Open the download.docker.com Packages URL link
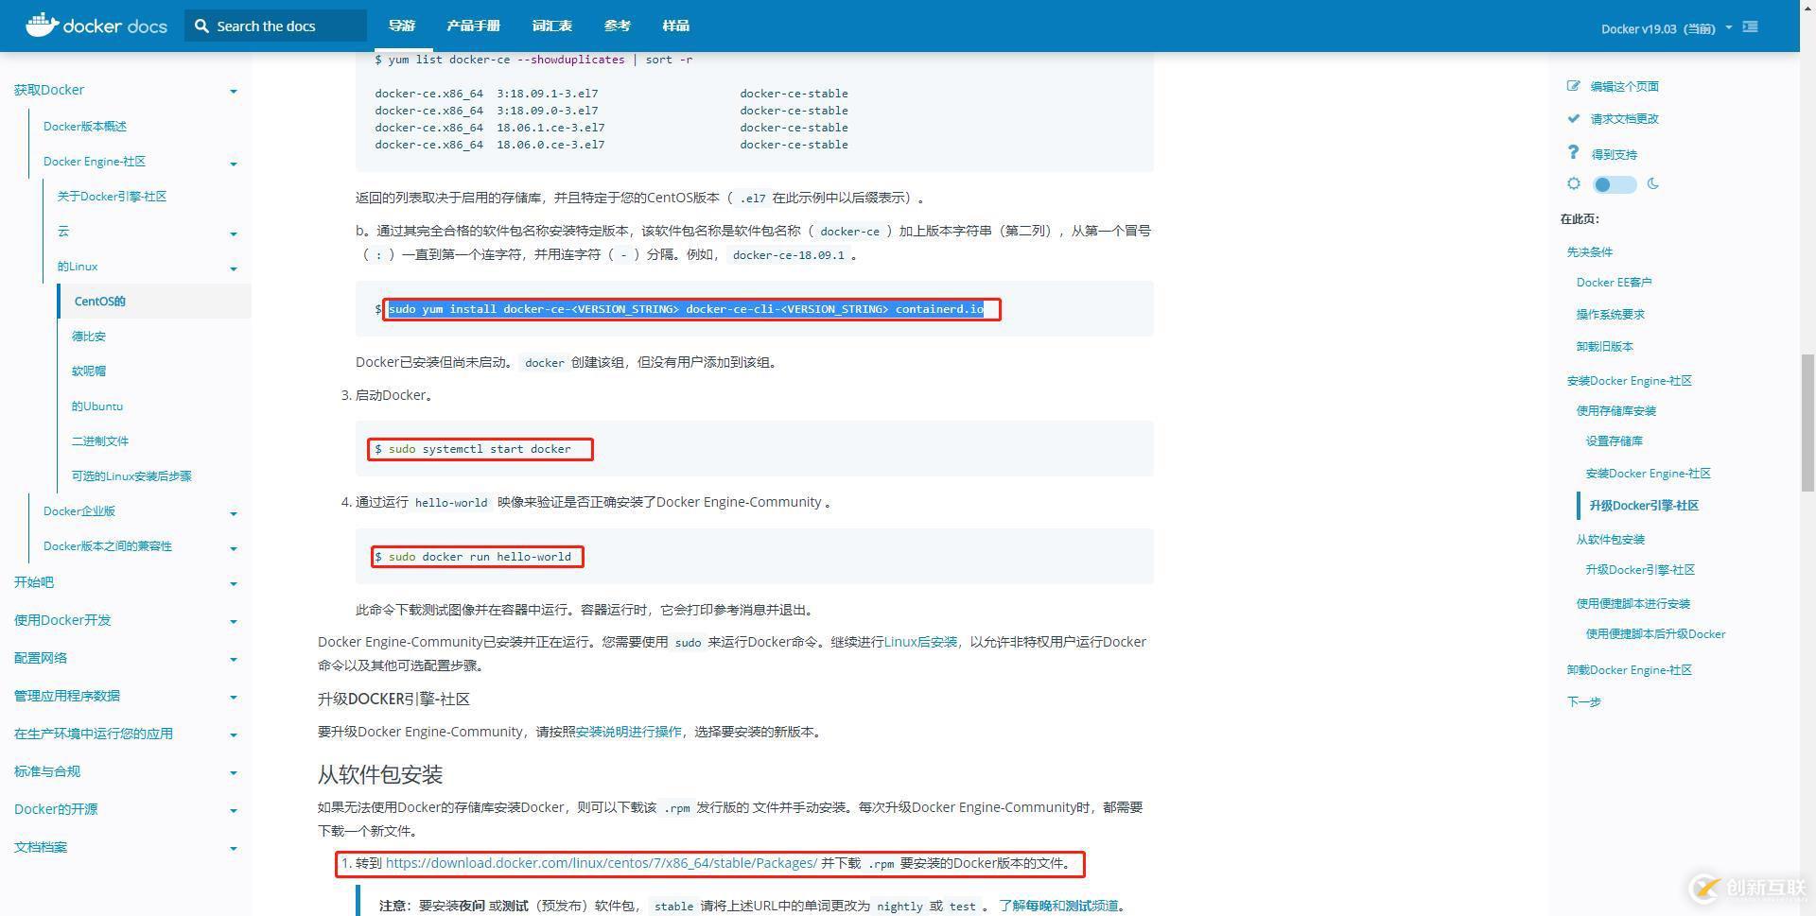Viewport: 1816px width, 916px height. 602,863
